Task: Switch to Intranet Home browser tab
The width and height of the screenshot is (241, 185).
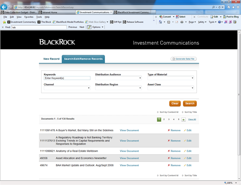Action: (57, 12)
